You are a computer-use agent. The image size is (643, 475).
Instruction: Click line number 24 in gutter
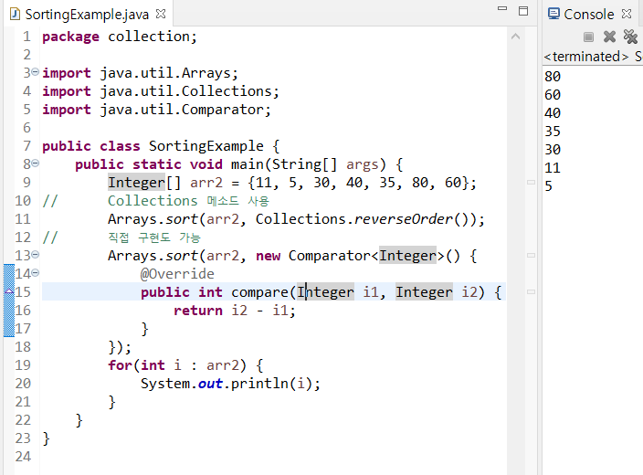23,457
